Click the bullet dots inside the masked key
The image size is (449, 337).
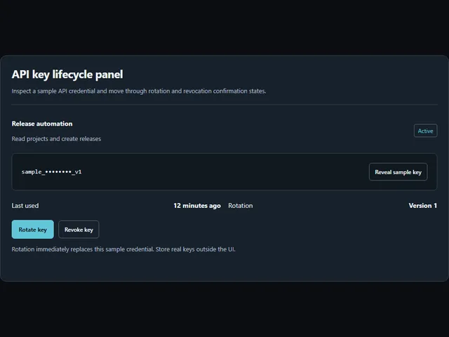click(x=58, y=172)
